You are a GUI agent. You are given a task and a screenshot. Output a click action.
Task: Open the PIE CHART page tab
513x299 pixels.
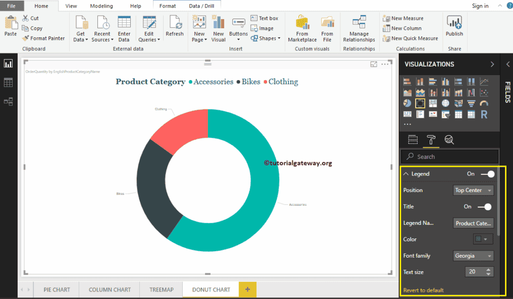pos(56,289)
